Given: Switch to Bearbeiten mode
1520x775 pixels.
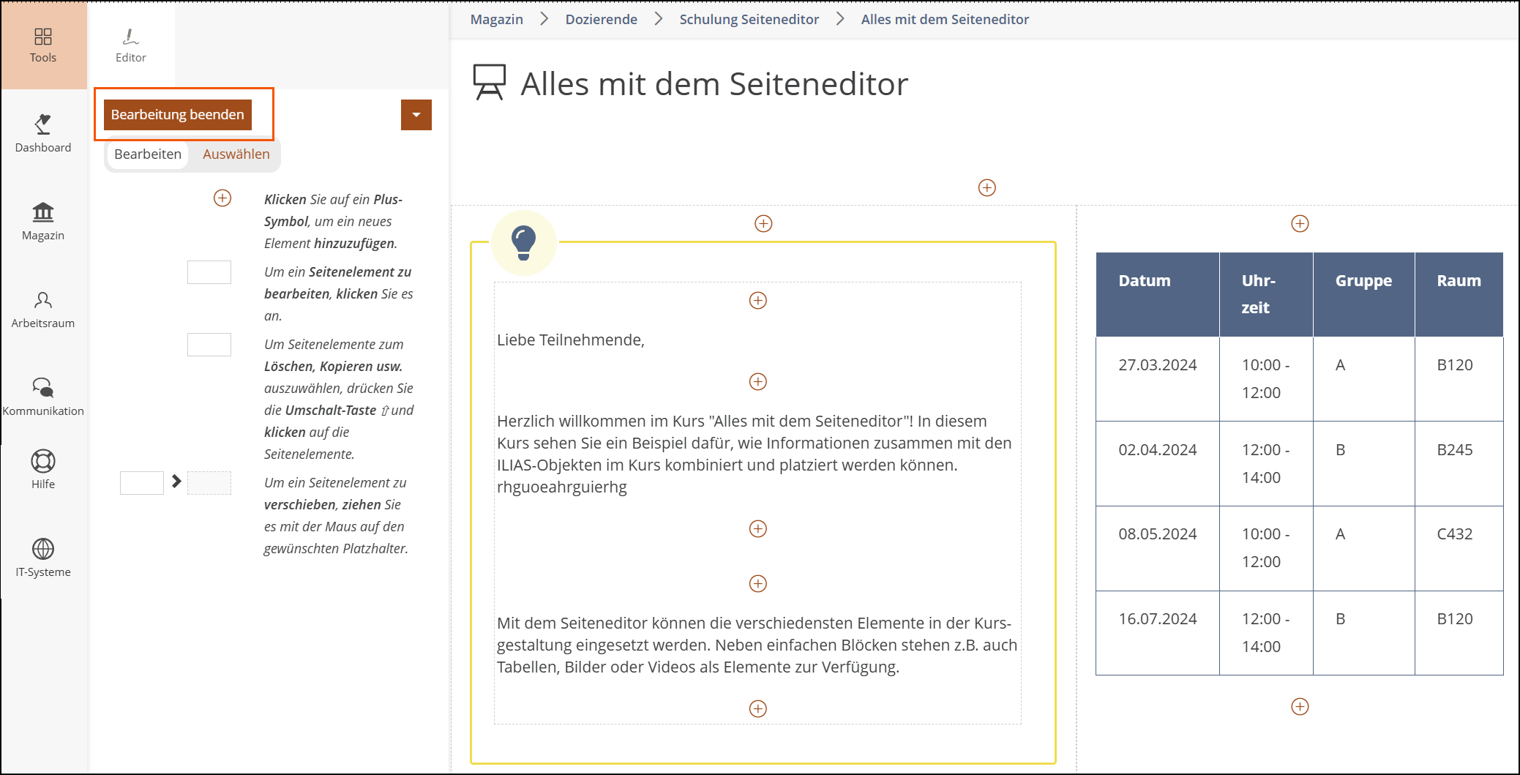Looking at the screenshot, I should coord(148,154).
